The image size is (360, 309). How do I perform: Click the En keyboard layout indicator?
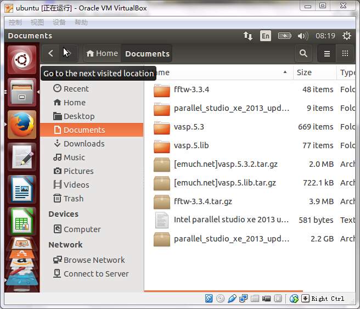click(266, 36)
